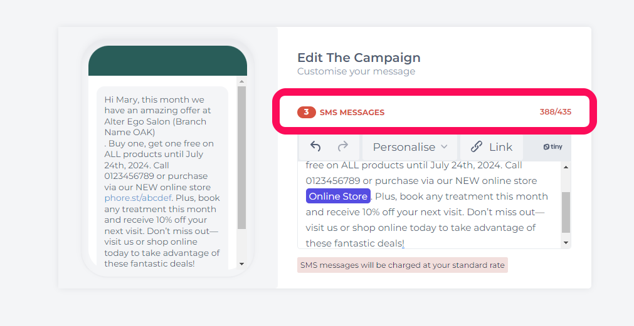
Task: Insert a link with the Link button
Action: tap(491, 147)
